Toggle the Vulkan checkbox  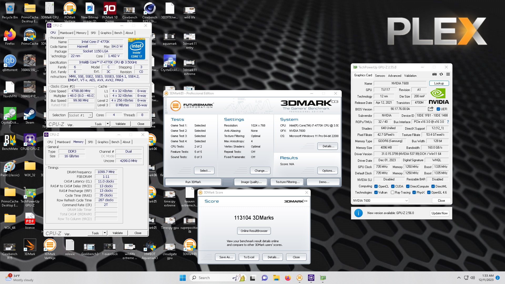(376, 192)
